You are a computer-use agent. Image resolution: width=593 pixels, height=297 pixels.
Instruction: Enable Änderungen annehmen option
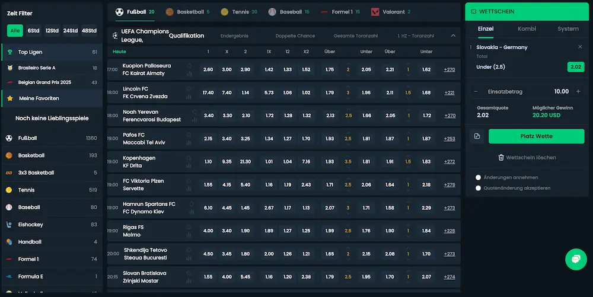pos(478,178)
